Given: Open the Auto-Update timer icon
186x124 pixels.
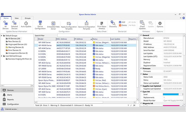Looking at the screenshot, I should tap(26, 23).
